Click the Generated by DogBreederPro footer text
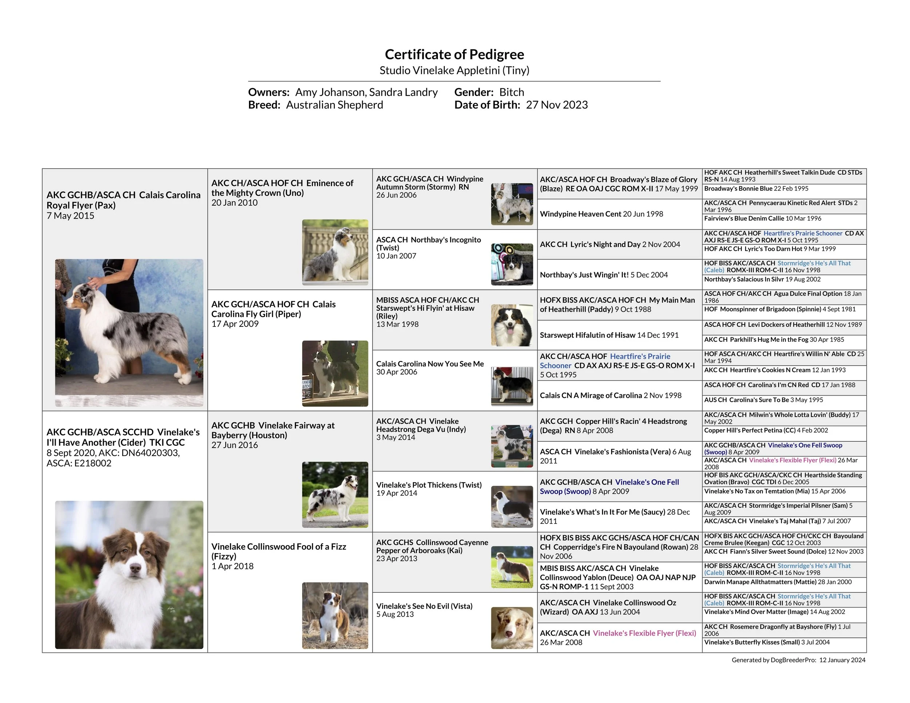Screen dimensions: 910x703 pos(798,660)
